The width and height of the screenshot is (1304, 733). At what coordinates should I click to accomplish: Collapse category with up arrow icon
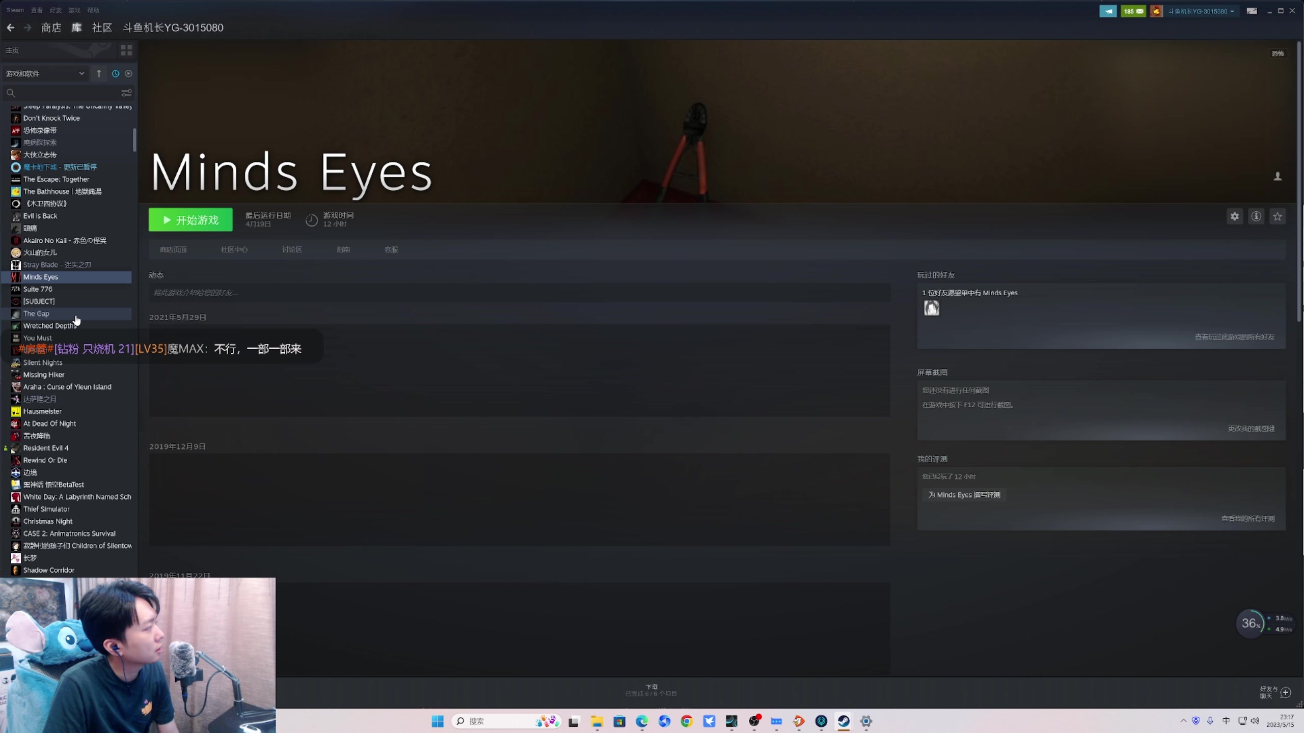tap(99, 73)
